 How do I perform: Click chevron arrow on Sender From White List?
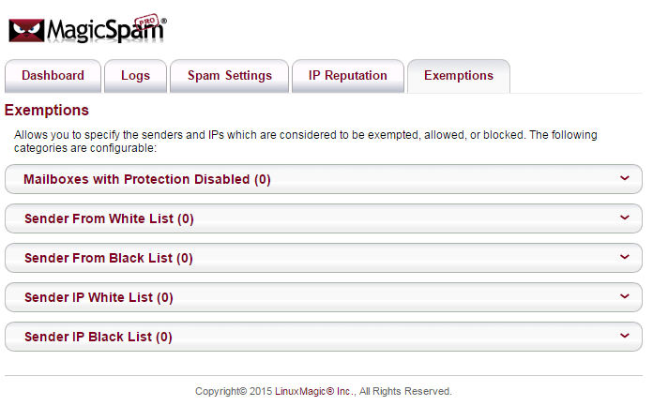pyautogui.click(x=625, y=218)
